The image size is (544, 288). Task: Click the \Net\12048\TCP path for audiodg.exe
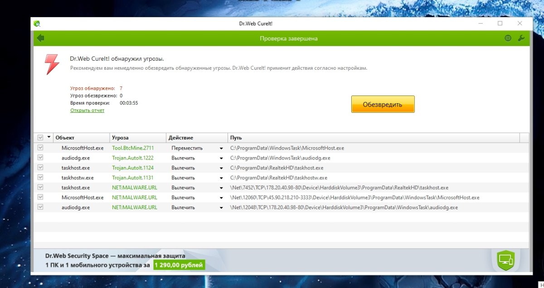(x=344, y=208)
